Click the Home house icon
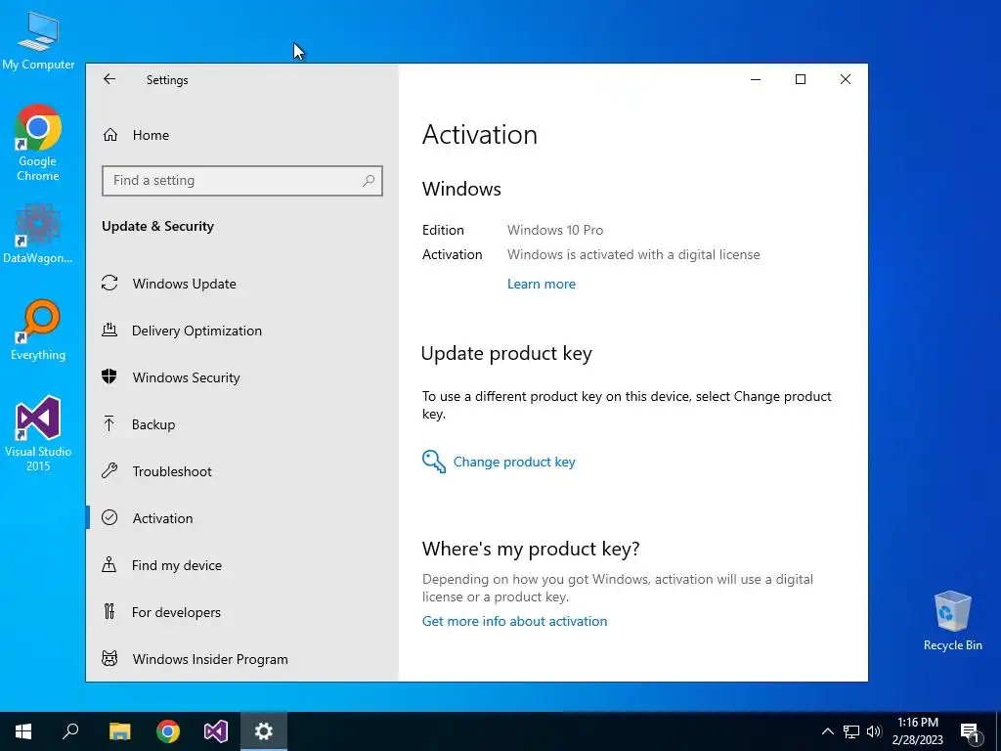Image resolution: width=1001 pixels, height=751 pixels. pyautogui.click(x=110, y=135)
